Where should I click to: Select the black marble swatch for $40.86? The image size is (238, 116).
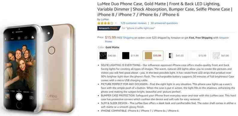pyautogui.click(x=108, y=55)
